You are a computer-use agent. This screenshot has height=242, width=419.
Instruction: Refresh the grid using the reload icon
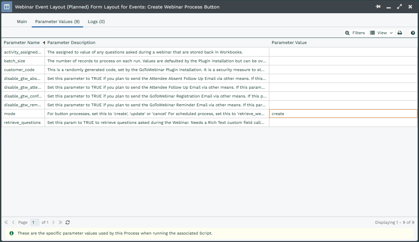(68, 222)
